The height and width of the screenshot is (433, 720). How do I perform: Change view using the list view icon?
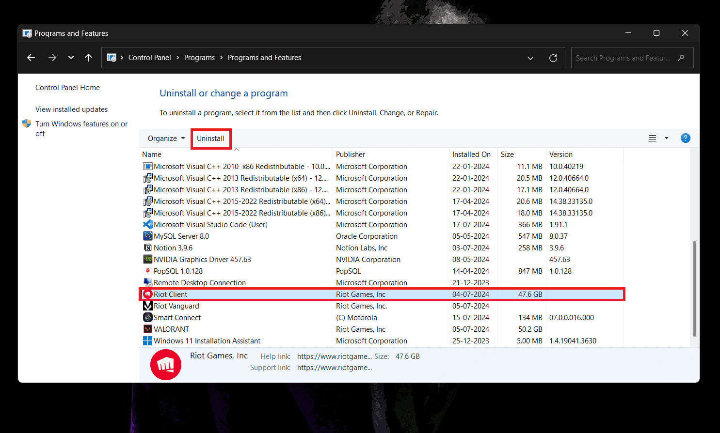tap(653, 139)
